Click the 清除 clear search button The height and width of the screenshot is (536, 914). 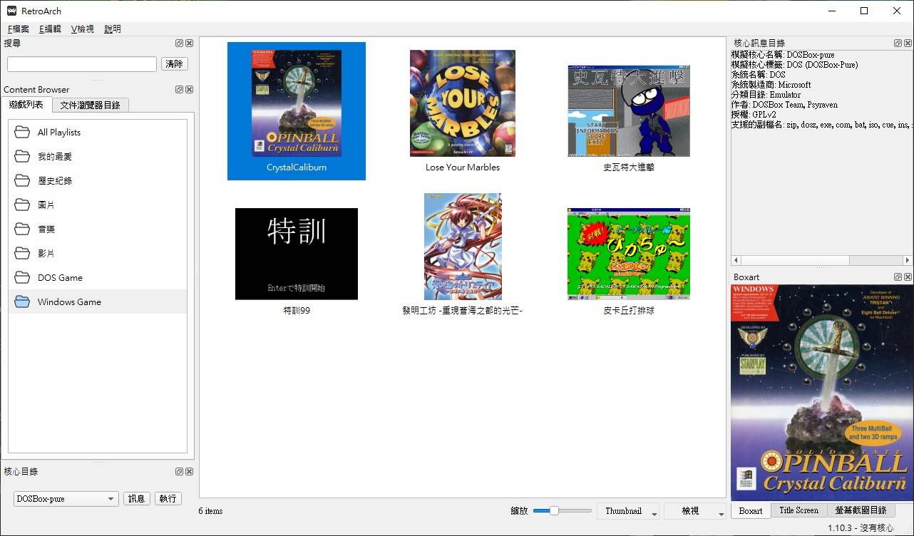point(174,64)
